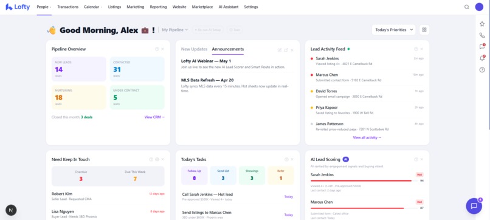
Task: Close the Today's Tasks card
Action: point(292,159)
